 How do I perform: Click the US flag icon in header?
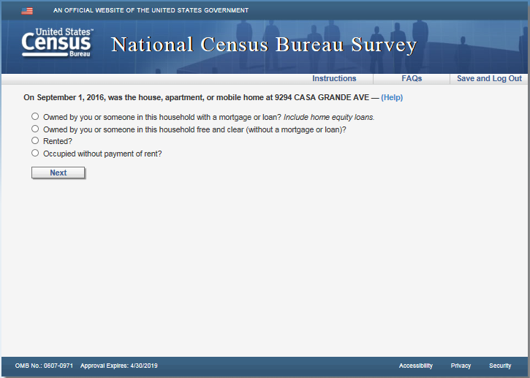[27, 11]
